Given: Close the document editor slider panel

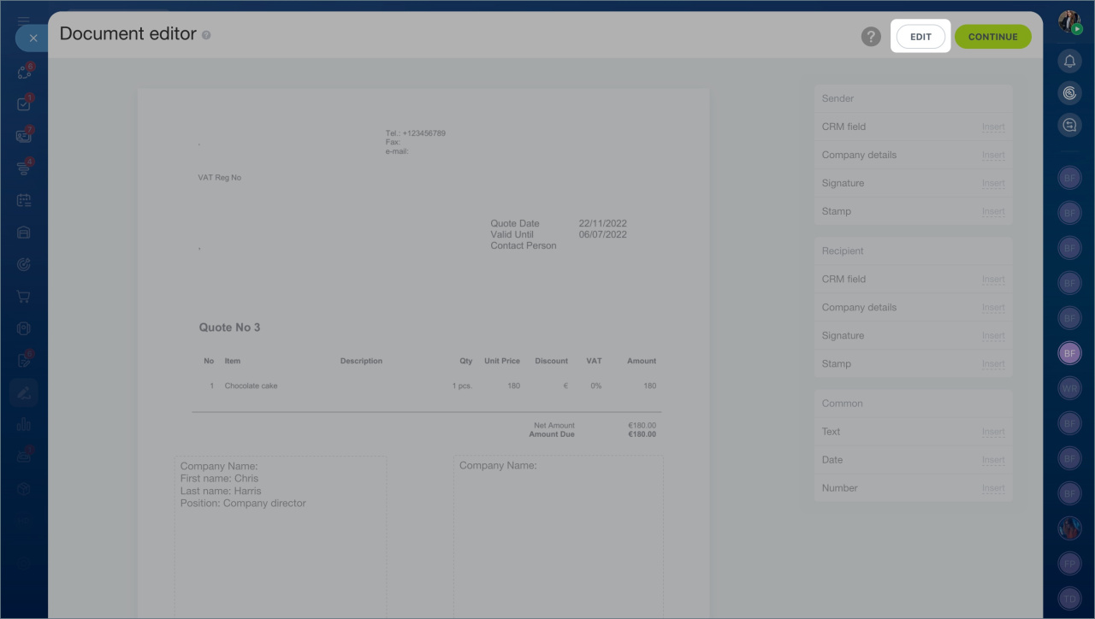Looking at the screenshot, I should [x=33, y=38].
